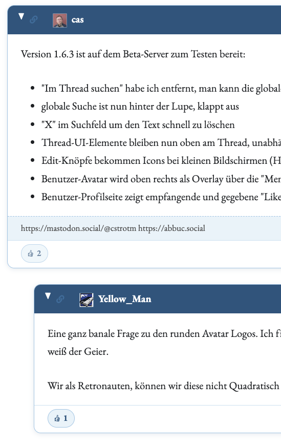Open Yellow_Man avatar image
Screen dimensions: 281x447
87,300
